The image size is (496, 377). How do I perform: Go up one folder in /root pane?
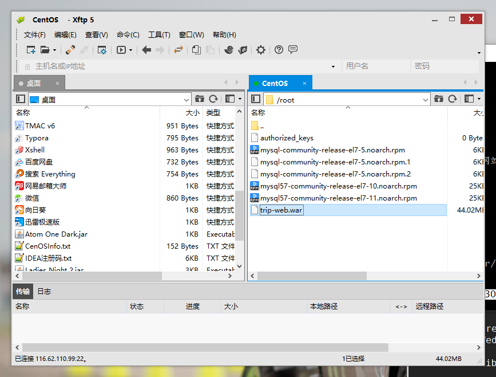[x=438, y=99]
